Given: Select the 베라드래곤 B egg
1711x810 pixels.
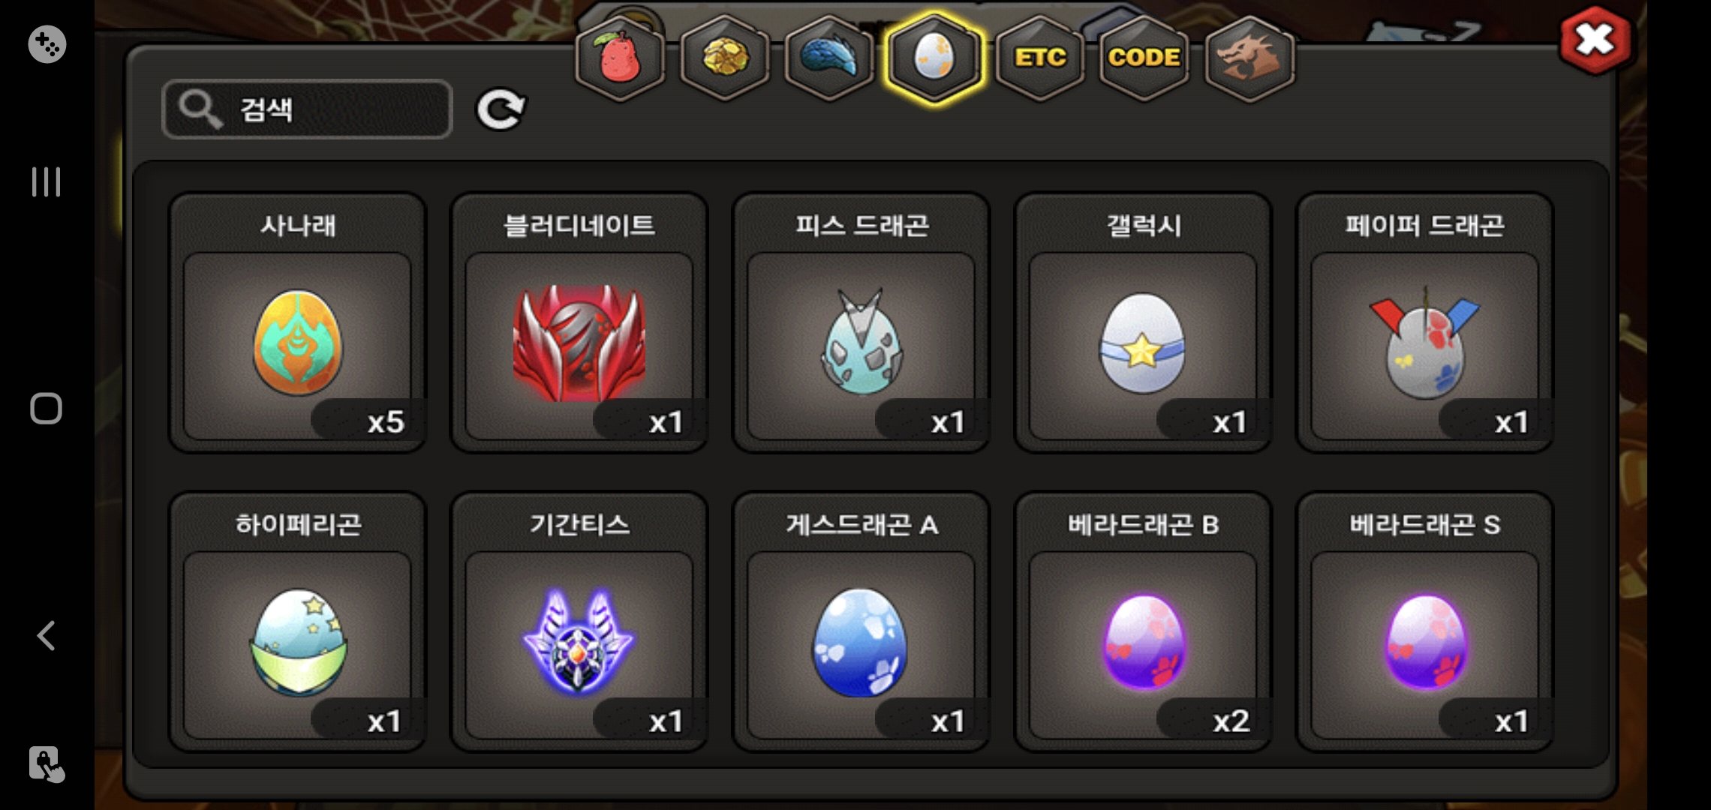Looking at the screenshot, I should click(x=1143, y=622).
